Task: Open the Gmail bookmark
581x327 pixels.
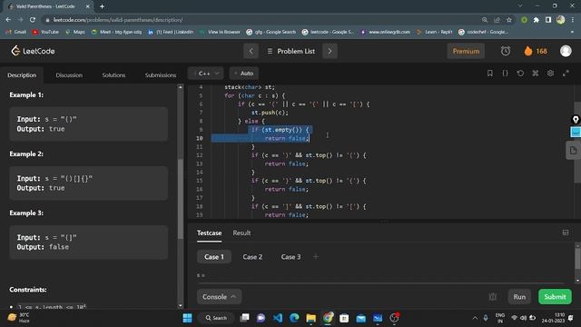Action: (x=16, y=32)
